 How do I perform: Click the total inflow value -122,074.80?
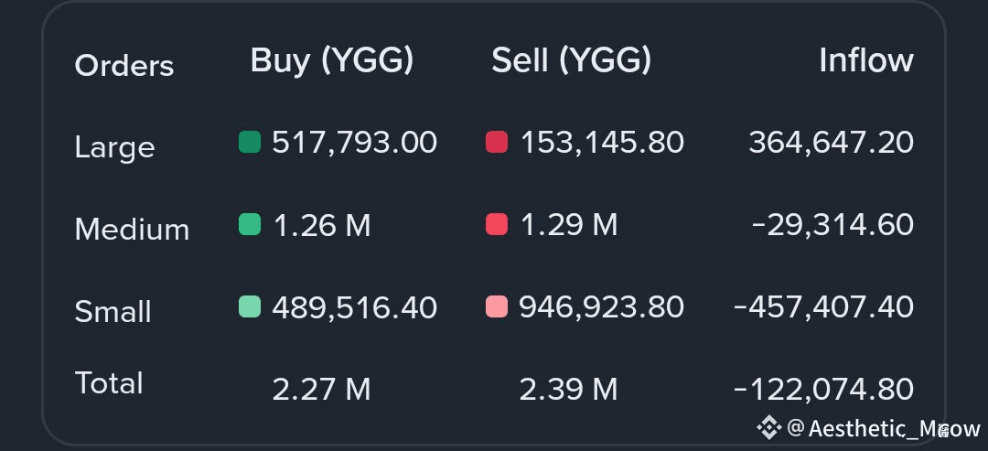(823, 389)
